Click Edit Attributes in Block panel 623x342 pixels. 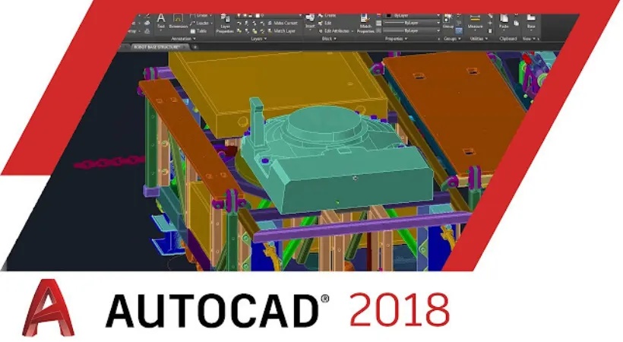click(334, 31)
